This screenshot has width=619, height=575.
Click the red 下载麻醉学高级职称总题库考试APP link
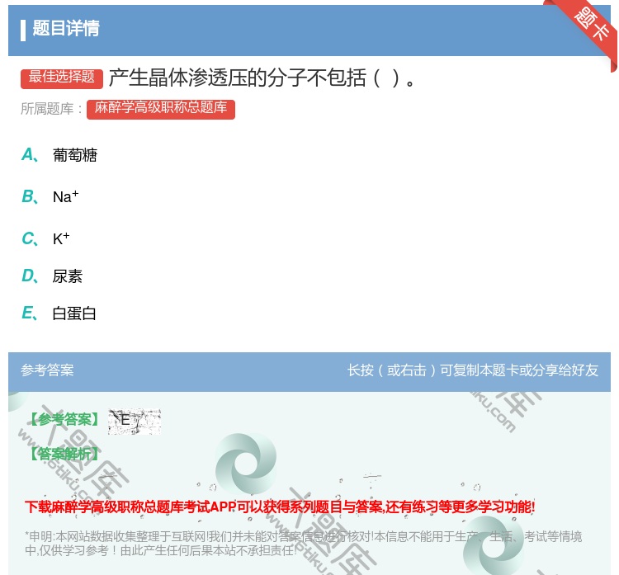click(280, 507)
